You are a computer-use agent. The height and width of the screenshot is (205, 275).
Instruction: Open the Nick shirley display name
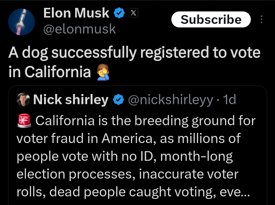(x=71, y=100)
